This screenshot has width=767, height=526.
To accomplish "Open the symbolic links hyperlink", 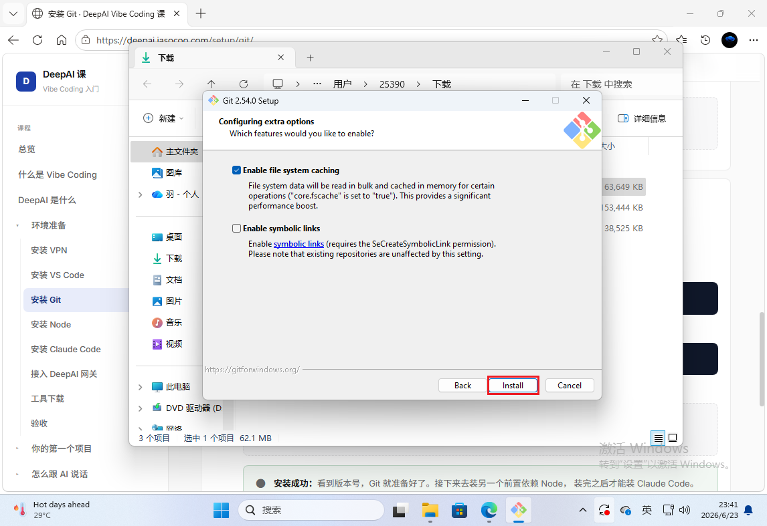I will pyautogui.click(x=299, y=244).
